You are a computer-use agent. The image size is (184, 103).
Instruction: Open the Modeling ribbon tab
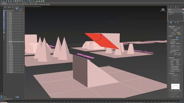[x=4, y=3]
